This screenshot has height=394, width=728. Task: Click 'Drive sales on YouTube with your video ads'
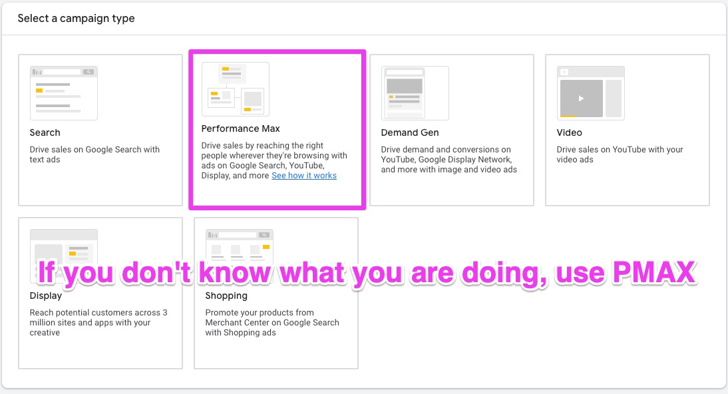[x=620, y=154]
